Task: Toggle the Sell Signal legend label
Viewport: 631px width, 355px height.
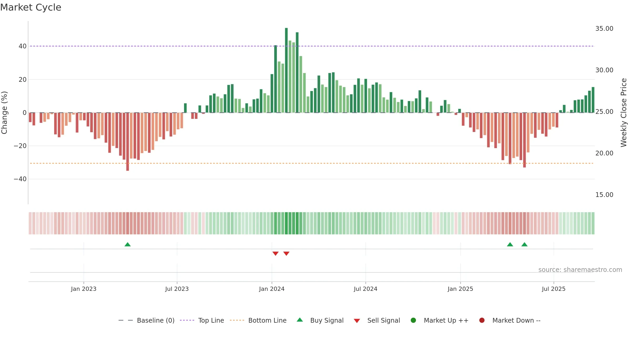Action: coord(384,320)
